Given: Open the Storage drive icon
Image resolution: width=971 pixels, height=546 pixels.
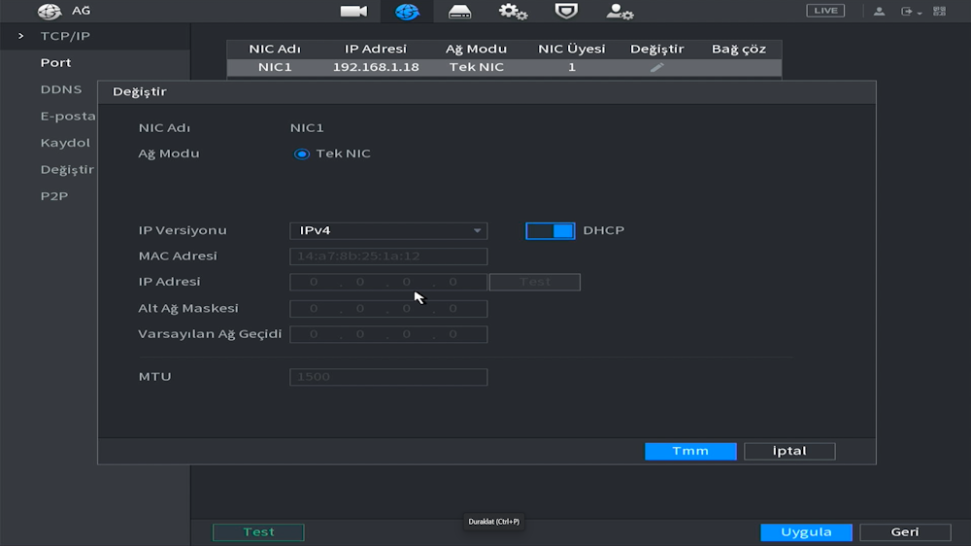Looking at the screenshot, I should pyautogui.click(x=459, y=12).
